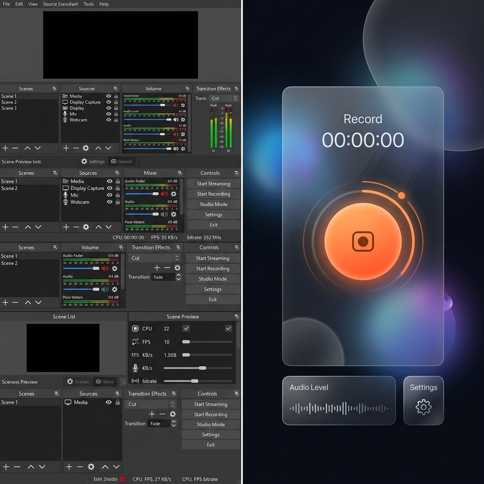The height and width of the screenshot is (484, 484).
Task: Remove a scene using minus below the Scene 3 list
Action: click(15, 148)
